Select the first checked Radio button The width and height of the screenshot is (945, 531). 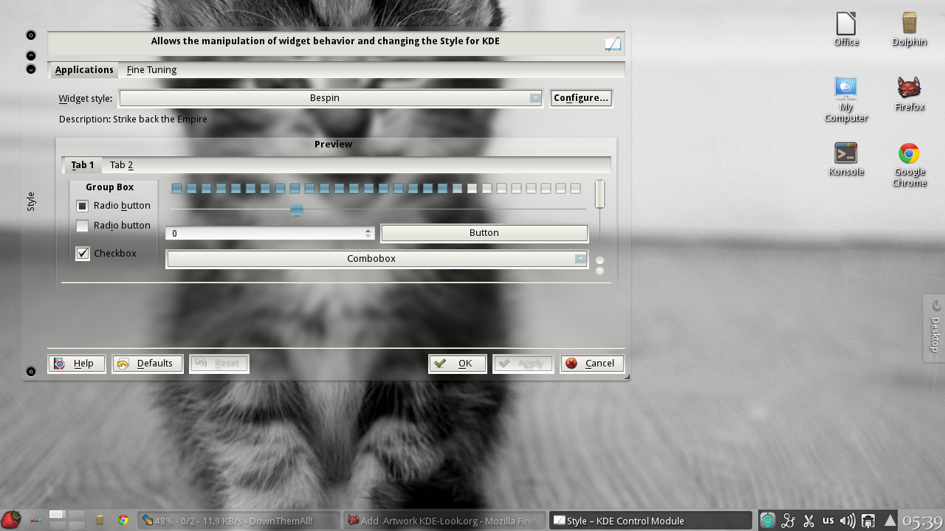114,206
